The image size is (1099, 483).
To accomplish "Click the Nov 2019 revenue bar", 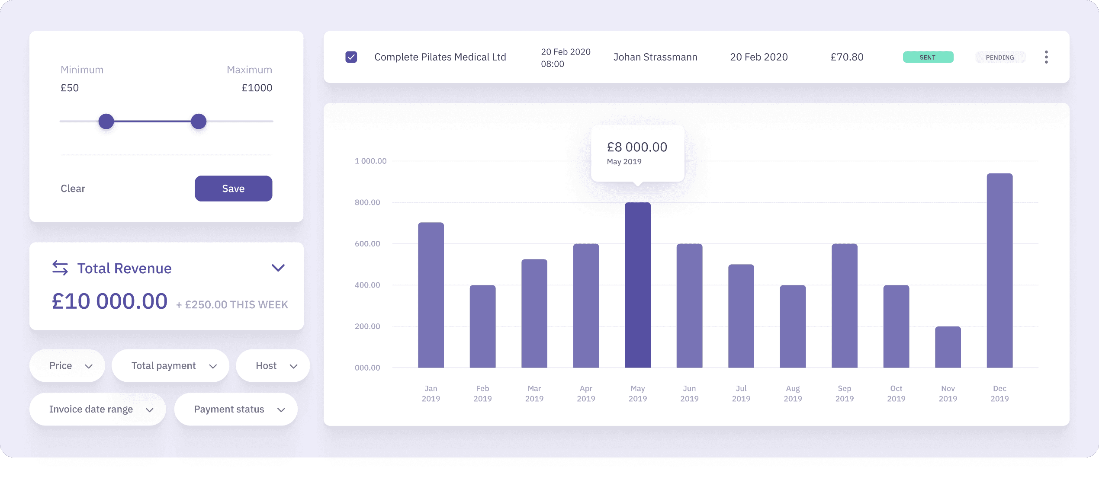I will 948,347.
